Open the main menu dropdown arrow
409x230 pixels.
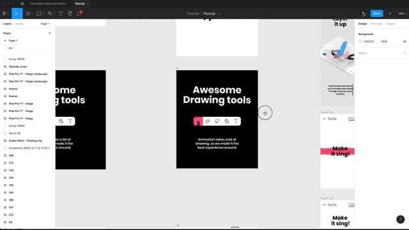8,13
